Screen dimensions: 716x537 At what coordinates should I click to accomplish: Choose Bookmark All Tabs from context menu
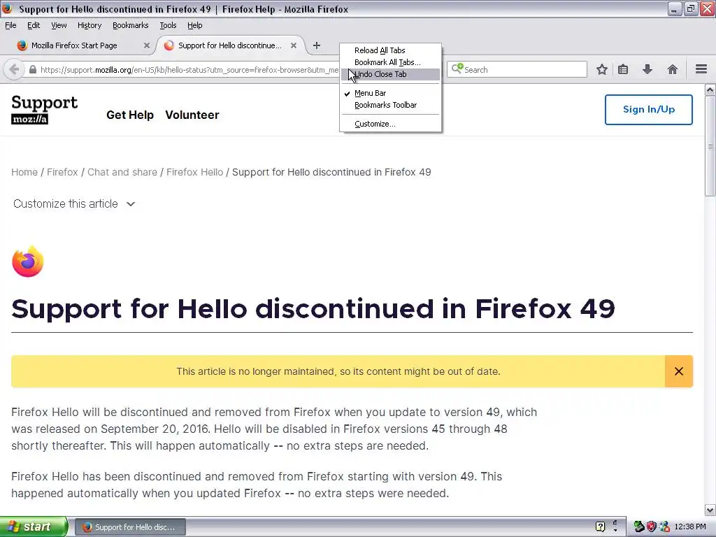tap(390, 62)
